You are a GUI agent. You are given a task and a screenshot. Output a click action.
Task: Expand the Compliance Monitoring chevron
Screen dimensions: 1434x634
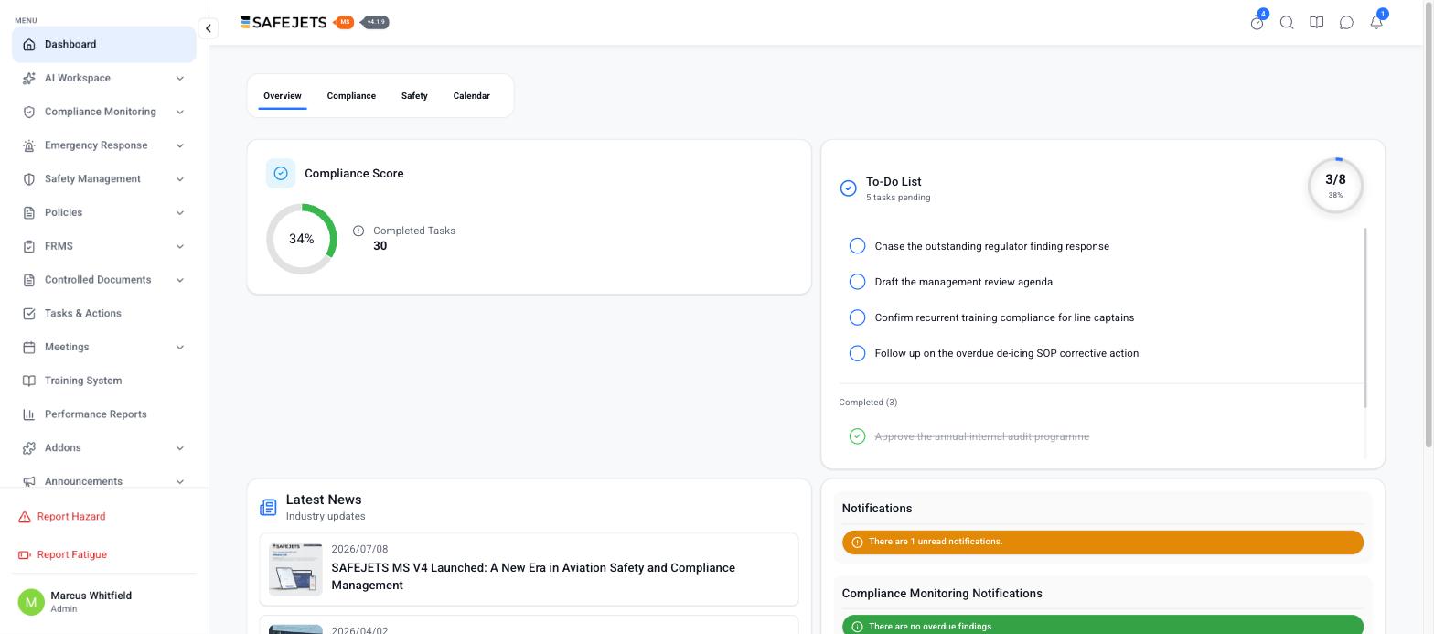coord(180,112)
